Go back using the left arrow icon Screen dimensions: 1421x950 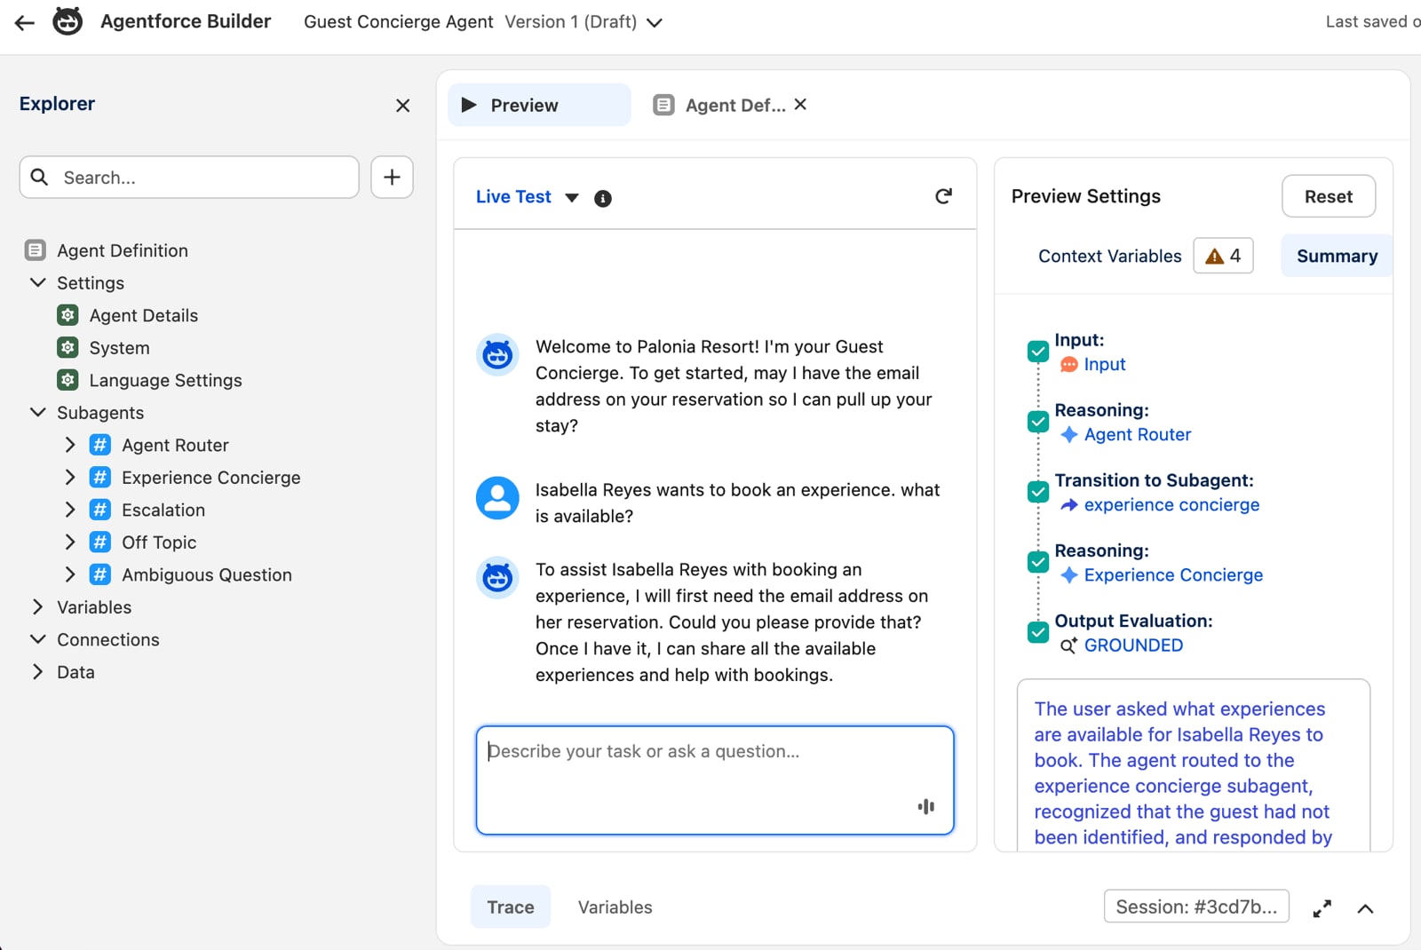coord(25,22)
